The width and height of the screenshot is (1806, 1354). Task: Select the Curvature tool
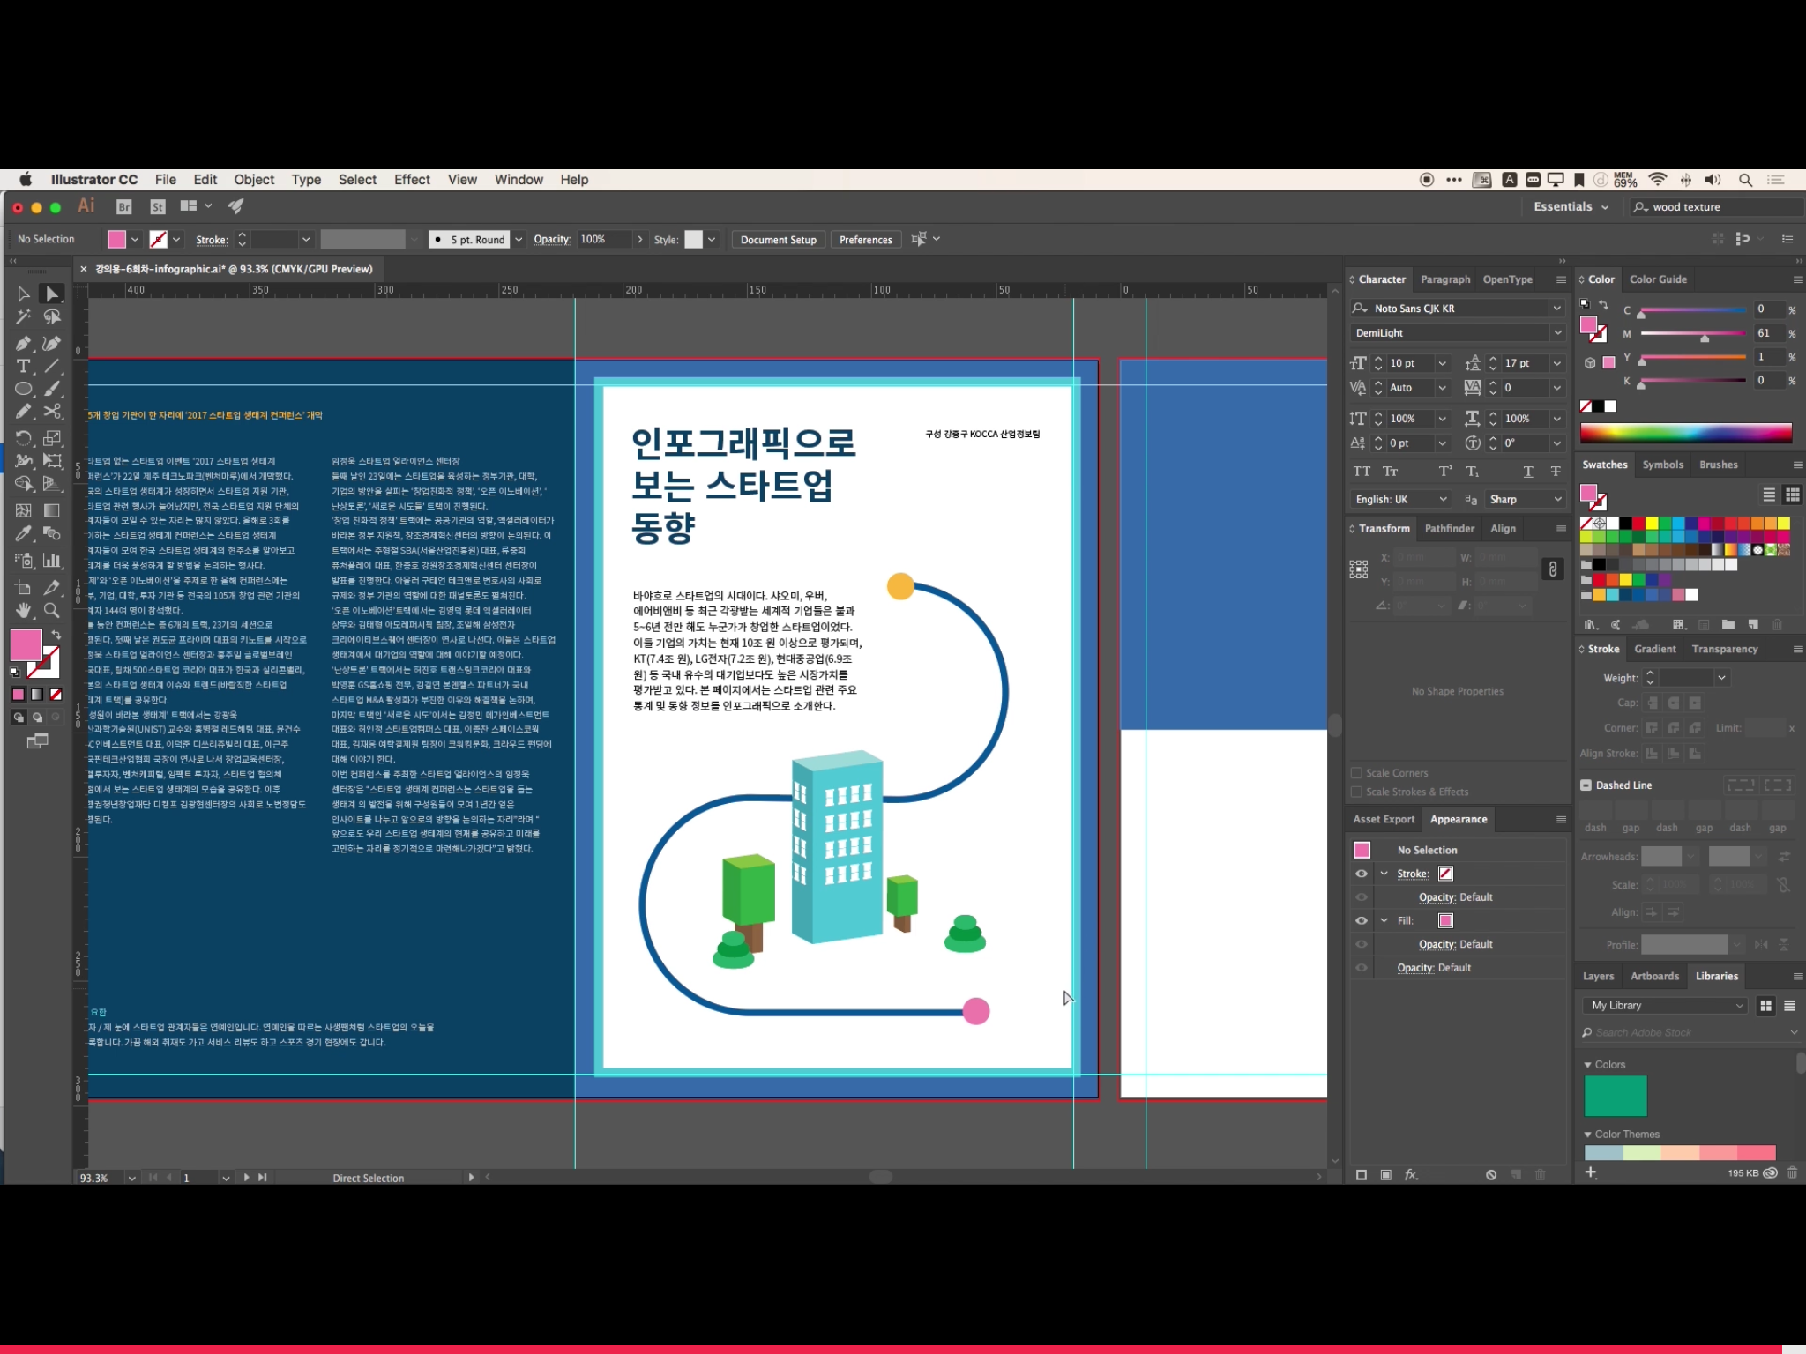tap(52, 343)
